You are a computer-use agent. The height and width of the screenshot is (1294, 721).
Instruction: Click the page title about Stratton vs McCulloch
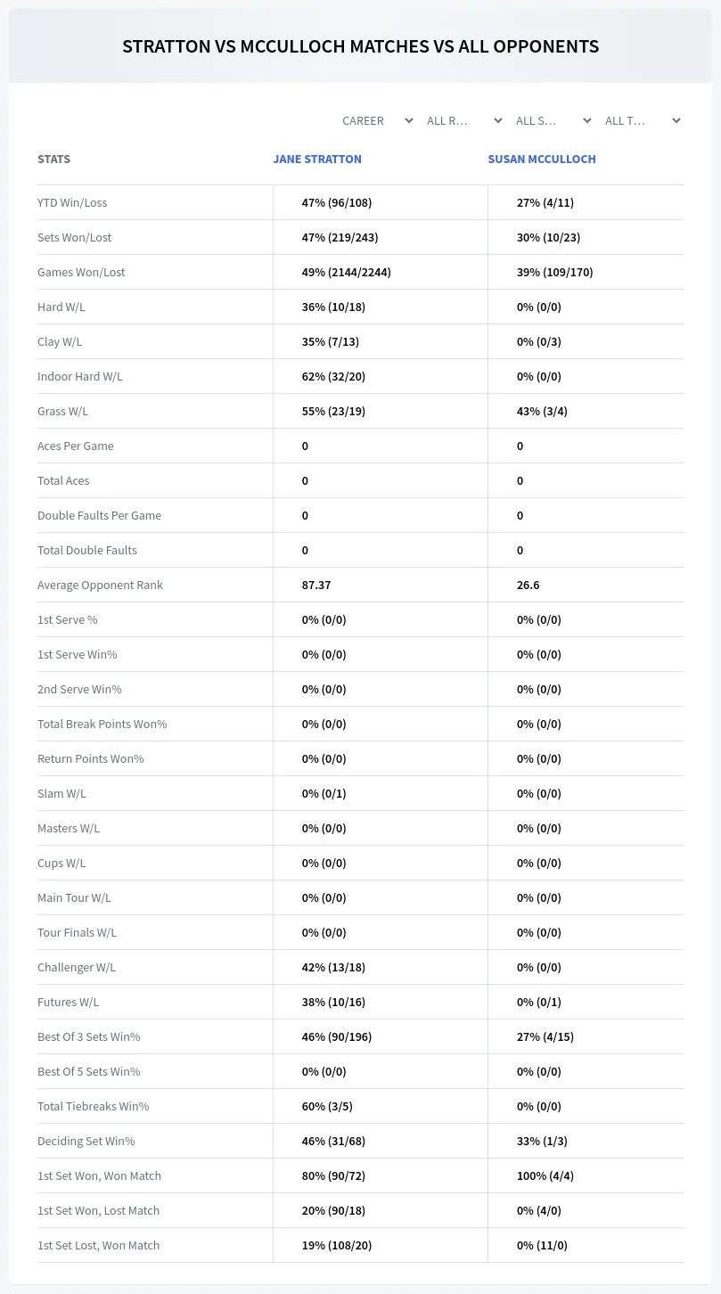(360, 46)
